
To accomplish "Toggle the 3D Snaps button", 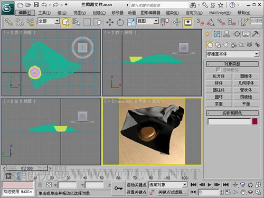I will pyautogui.click(x=201, y=22).
